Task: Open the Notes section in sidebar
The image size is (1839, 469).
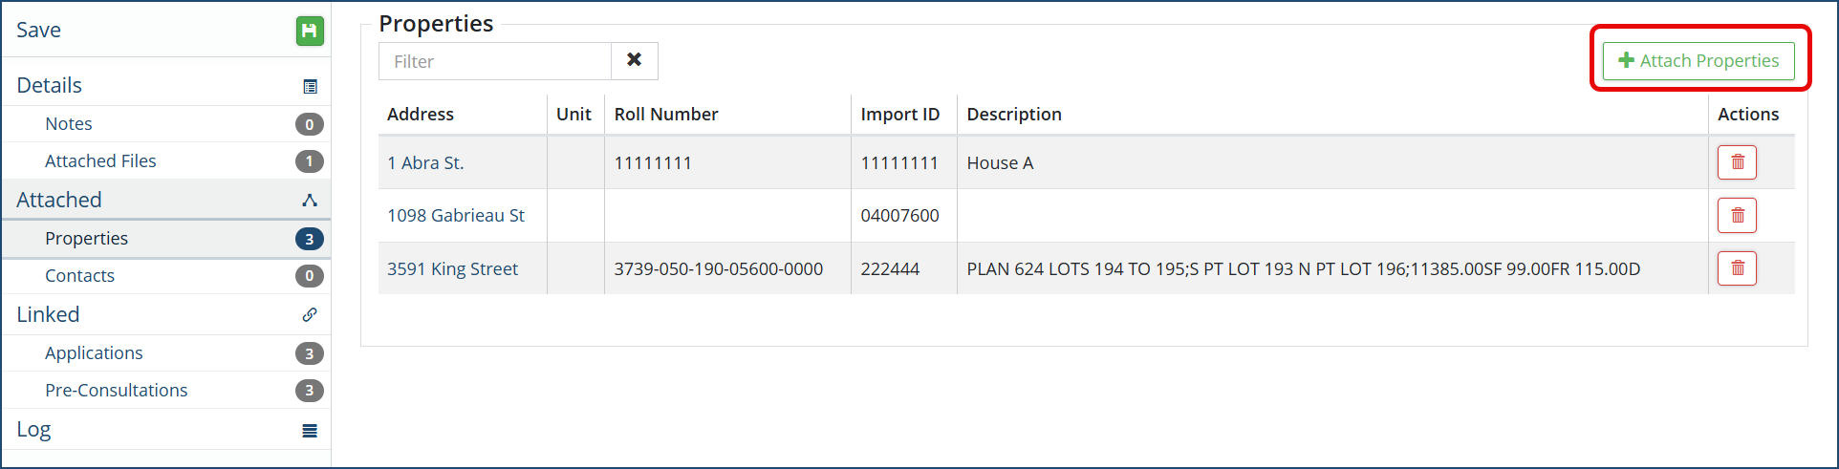Action: [69, 124]
